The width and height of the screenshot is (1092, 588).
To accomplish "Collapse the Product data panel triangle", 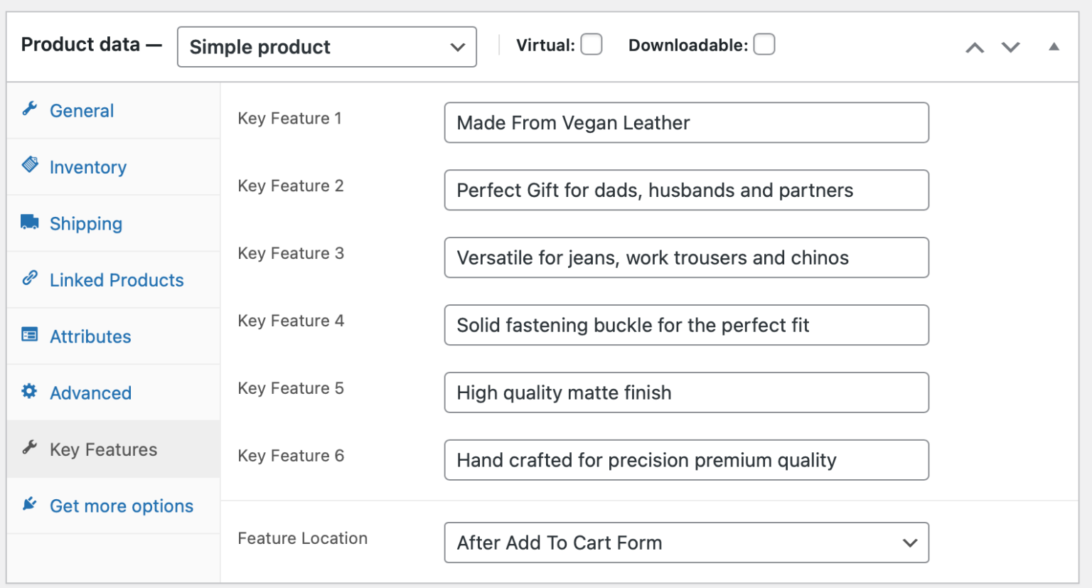I will (1054, 47).
